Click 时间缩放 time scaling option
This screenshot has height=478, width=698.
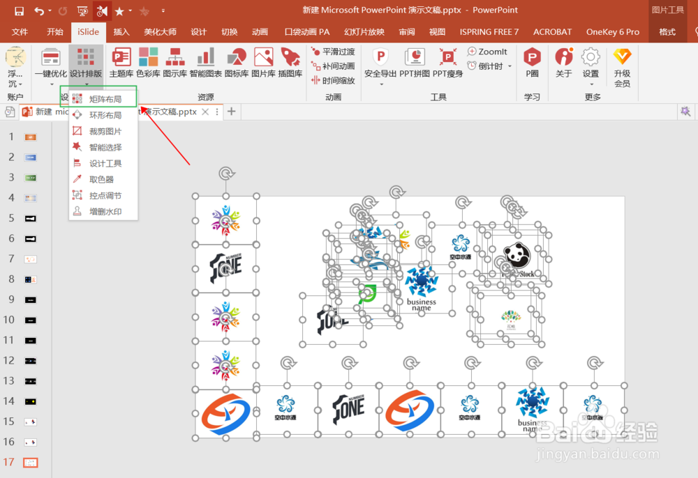pos(333,80)
